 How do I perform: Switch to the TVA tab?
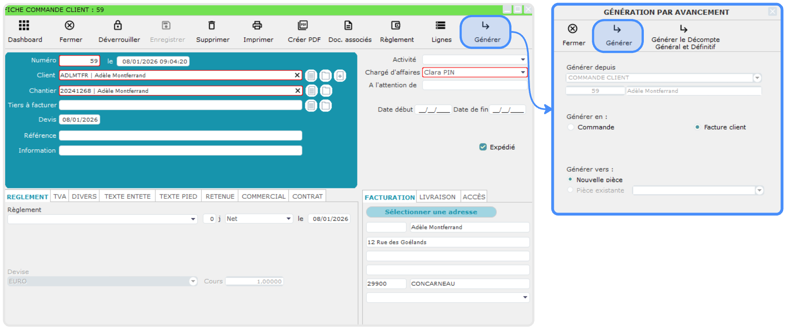60,197
